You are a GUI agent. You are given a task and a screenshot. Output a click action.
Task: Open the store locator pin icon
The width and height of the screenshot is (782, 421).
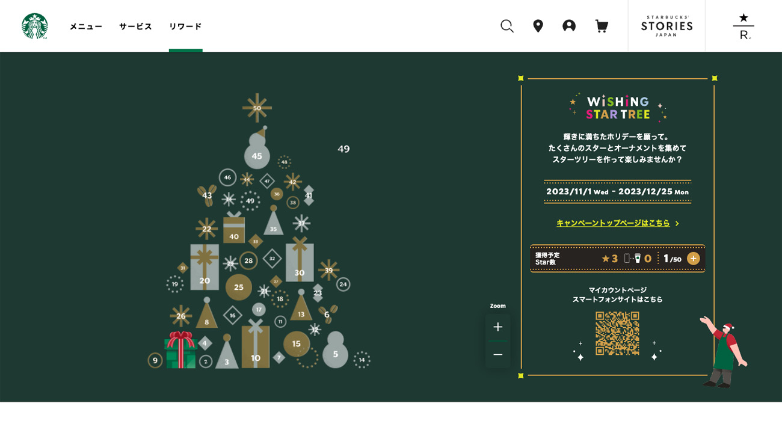[538, 26]
